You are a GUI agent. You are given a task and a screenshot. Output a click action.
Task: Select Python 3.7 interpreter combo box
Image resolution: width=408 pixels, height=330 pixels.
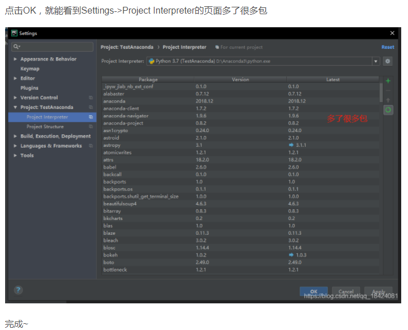click(263, 61)
